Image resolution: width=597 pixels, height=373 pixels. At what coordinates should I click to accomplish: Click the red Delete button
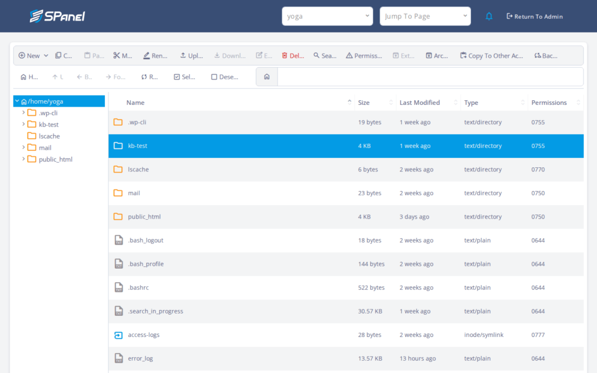click(293, 55)
